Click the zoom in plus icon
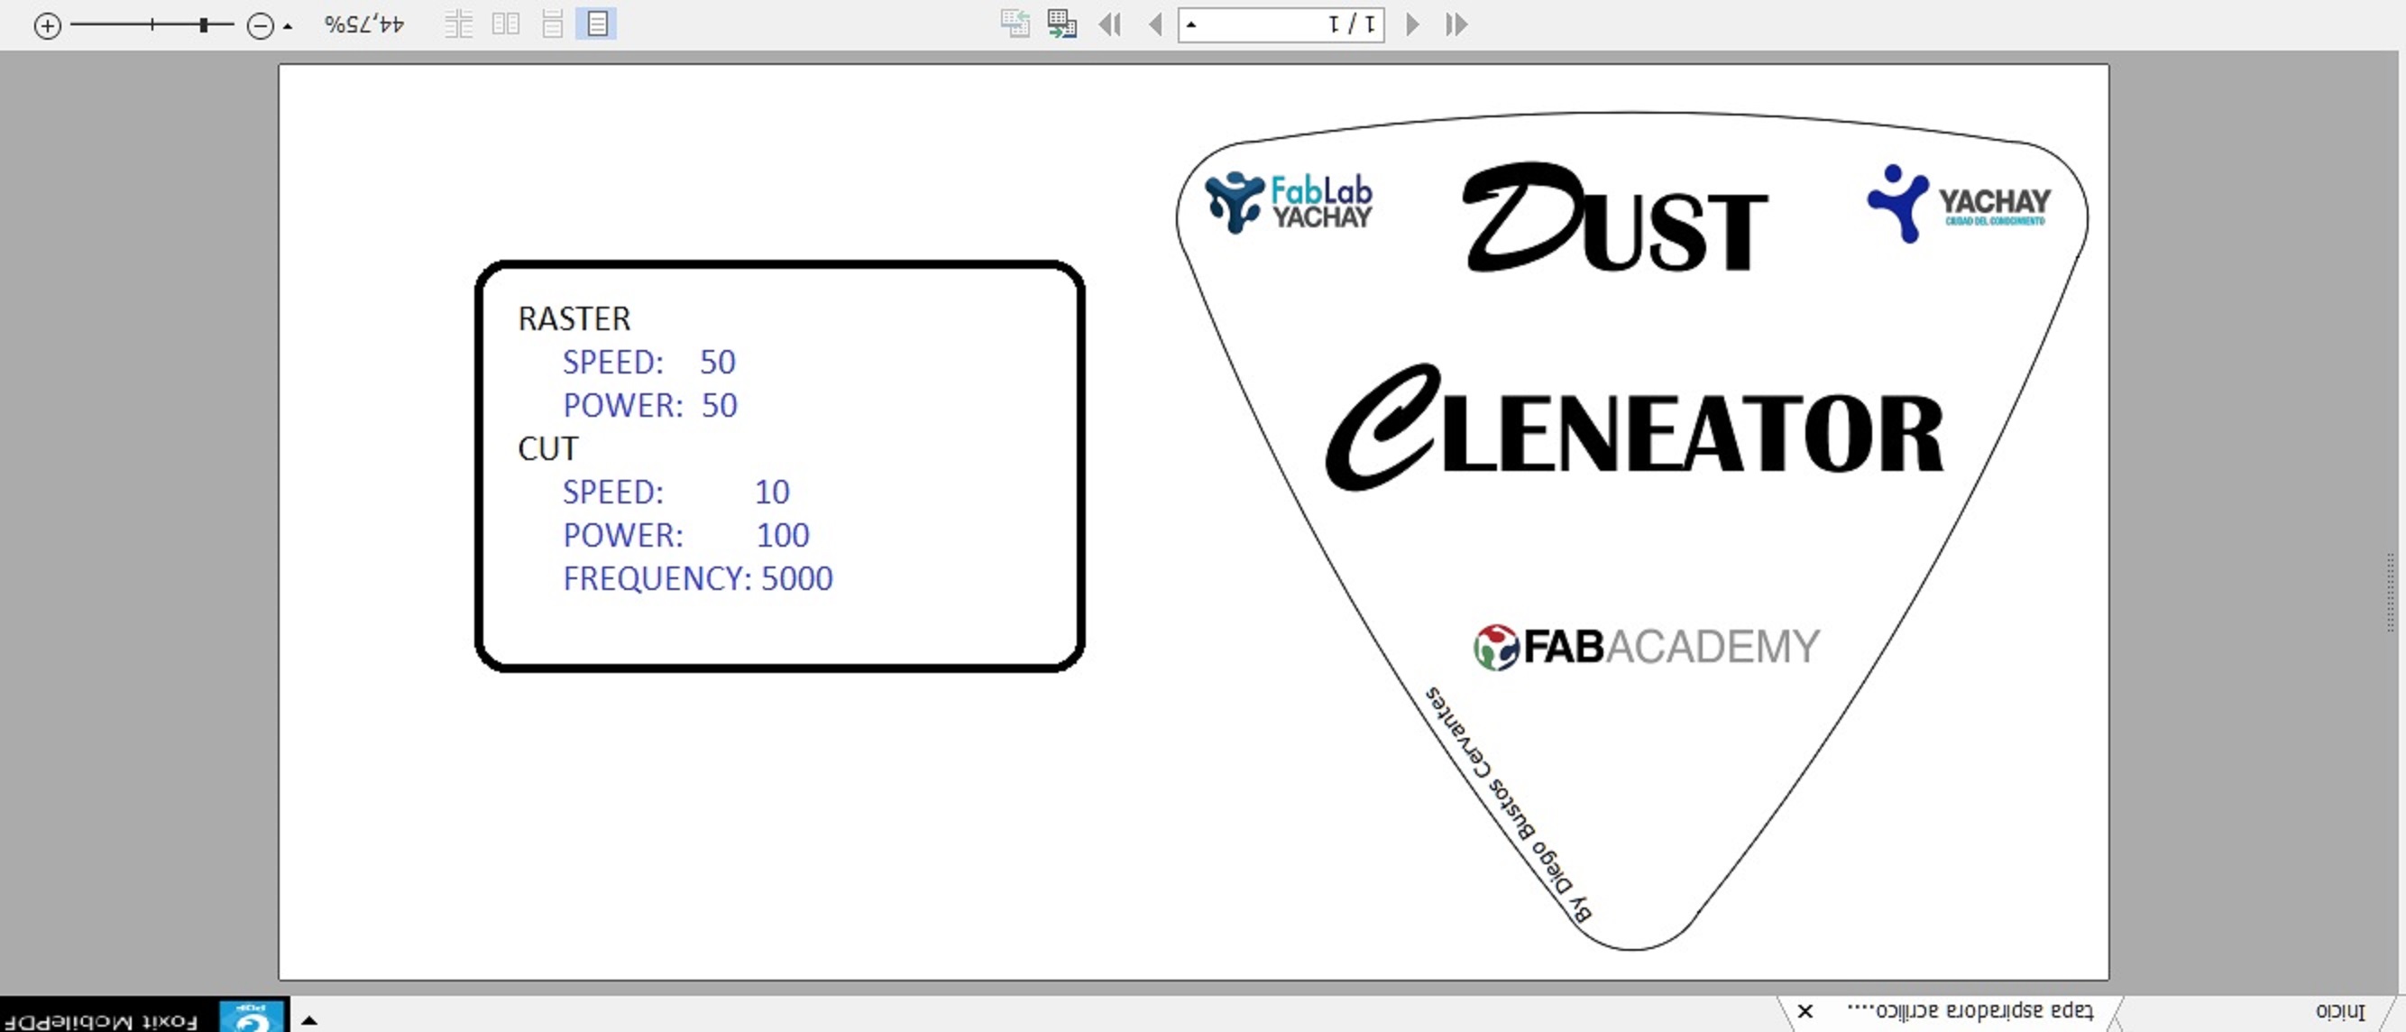Screen dimensions: 2406x1032 point(47,25)
